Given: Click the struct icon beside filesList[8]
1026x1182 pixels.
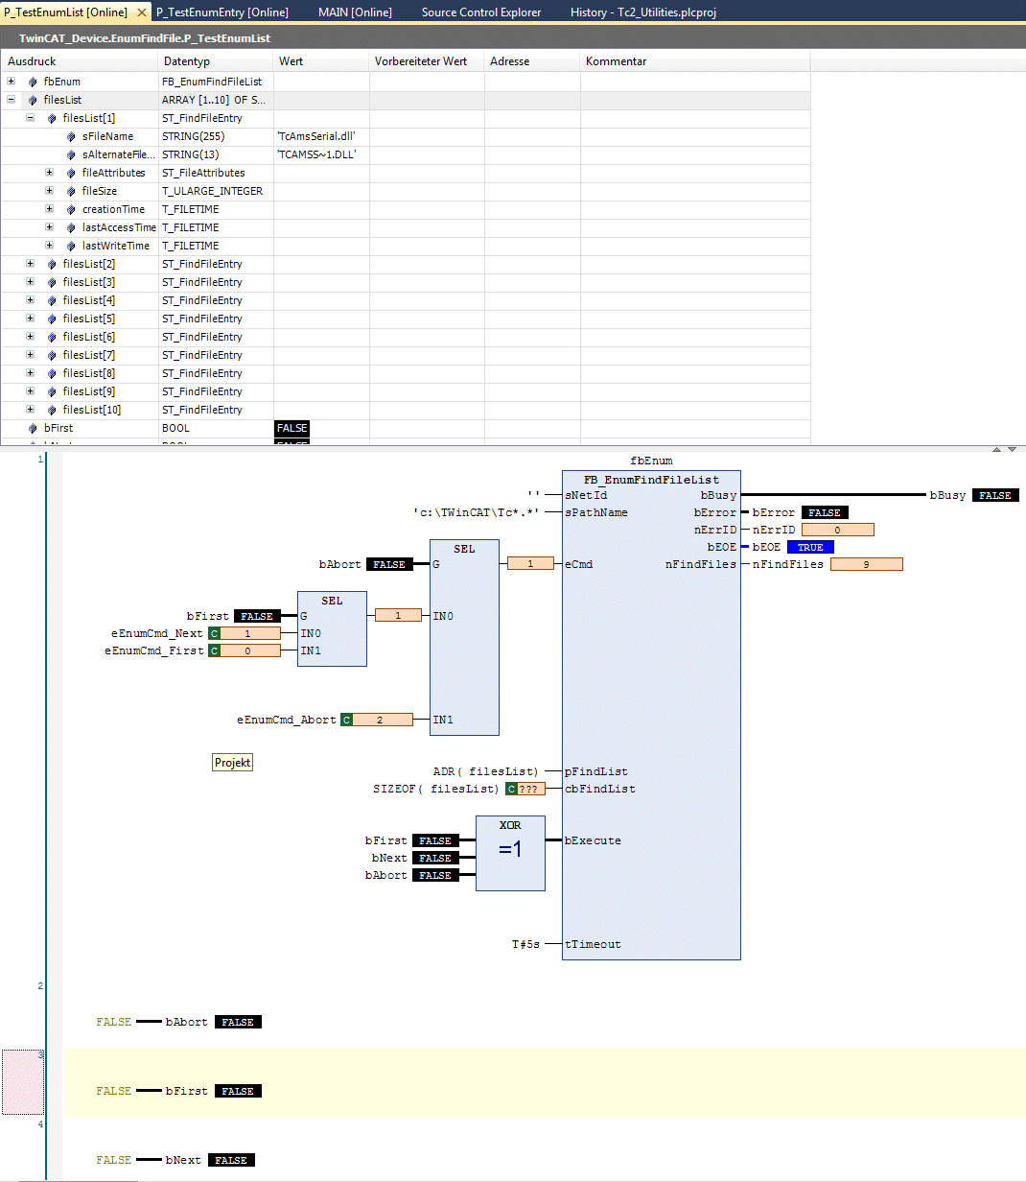Looking at the screenshot, I should [x=52, y=373].
